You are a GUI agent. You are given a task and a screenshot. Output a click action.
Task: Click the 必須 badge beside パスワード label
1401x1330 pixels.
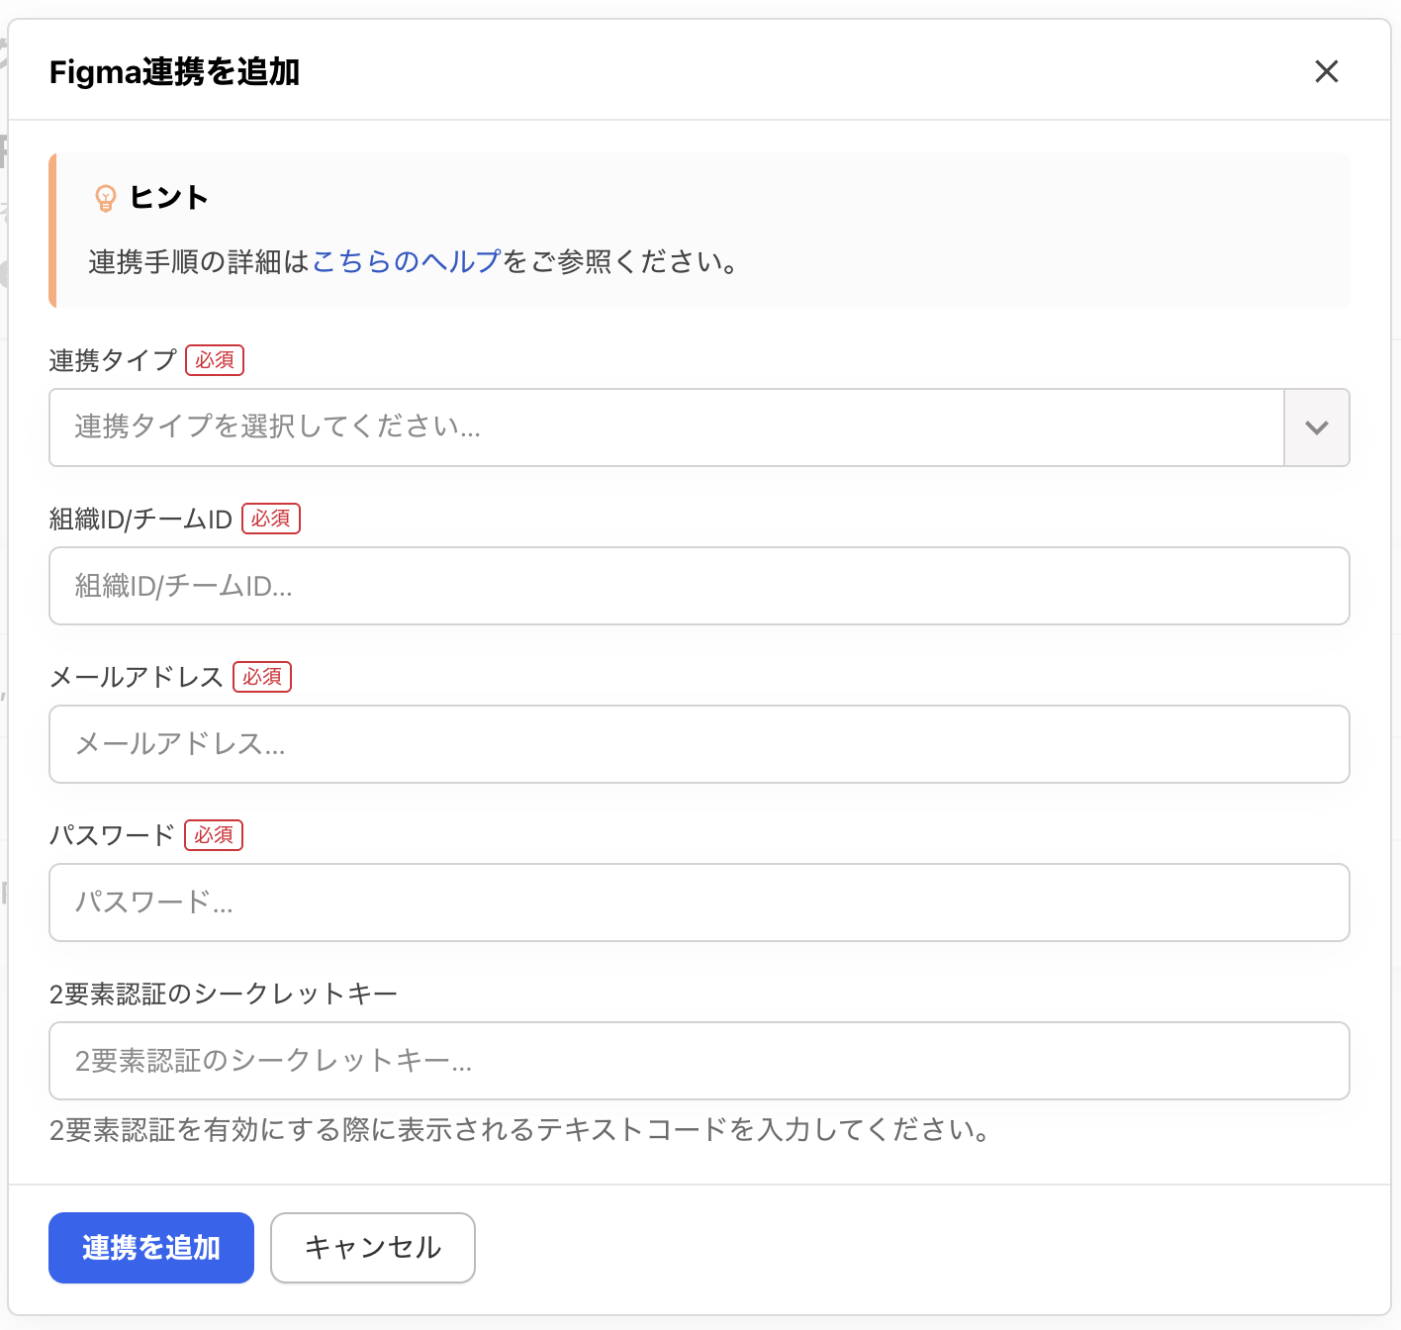click(x=214, y=835)
